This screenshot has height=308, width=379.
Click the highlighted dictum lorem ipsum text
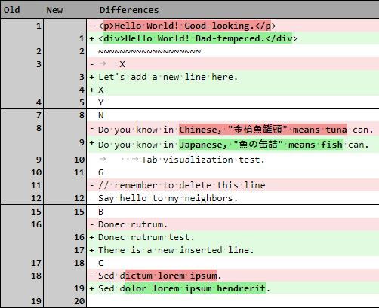[x=171, y=276]
